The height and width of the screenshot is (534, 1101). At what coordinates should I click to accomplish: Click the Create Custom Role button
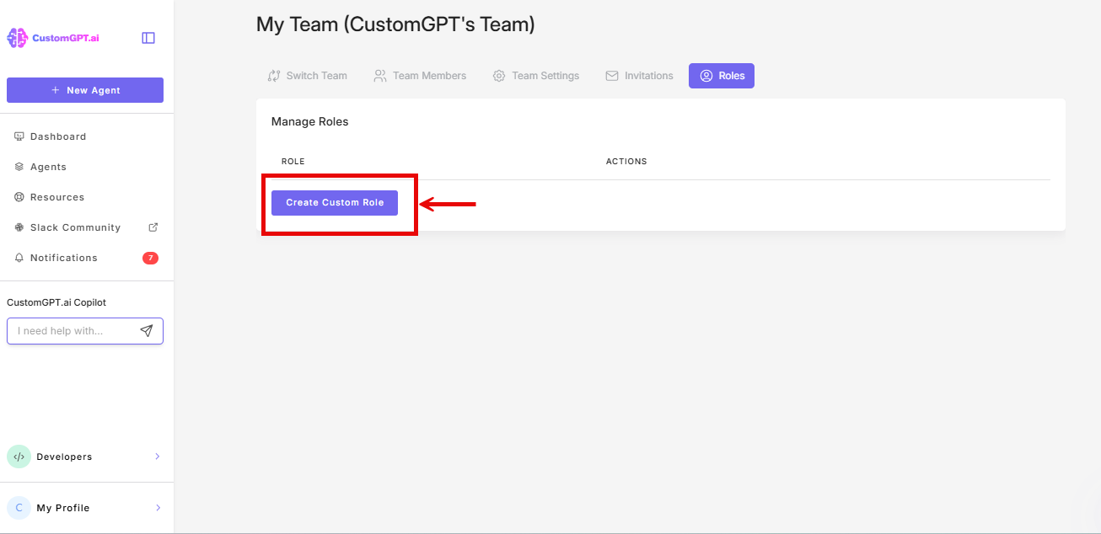point(335,203)
